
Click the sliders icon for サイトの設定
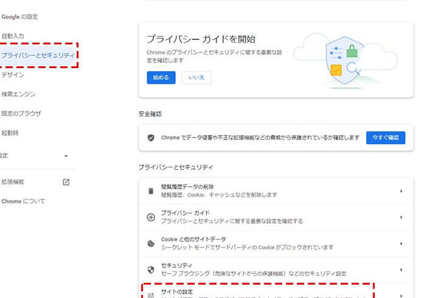click(x=151, y=295)
